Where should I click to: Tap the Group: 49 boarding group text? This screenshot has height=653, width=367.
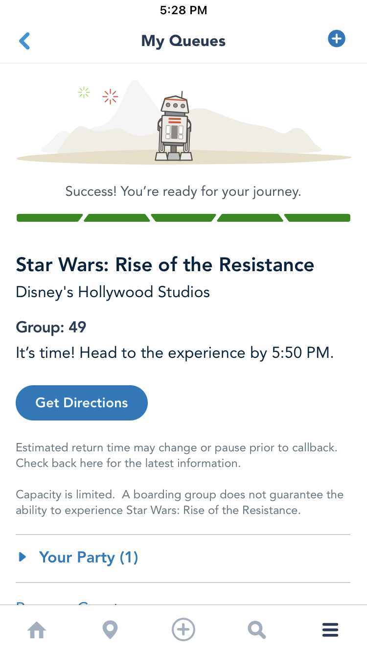point(51,327)
